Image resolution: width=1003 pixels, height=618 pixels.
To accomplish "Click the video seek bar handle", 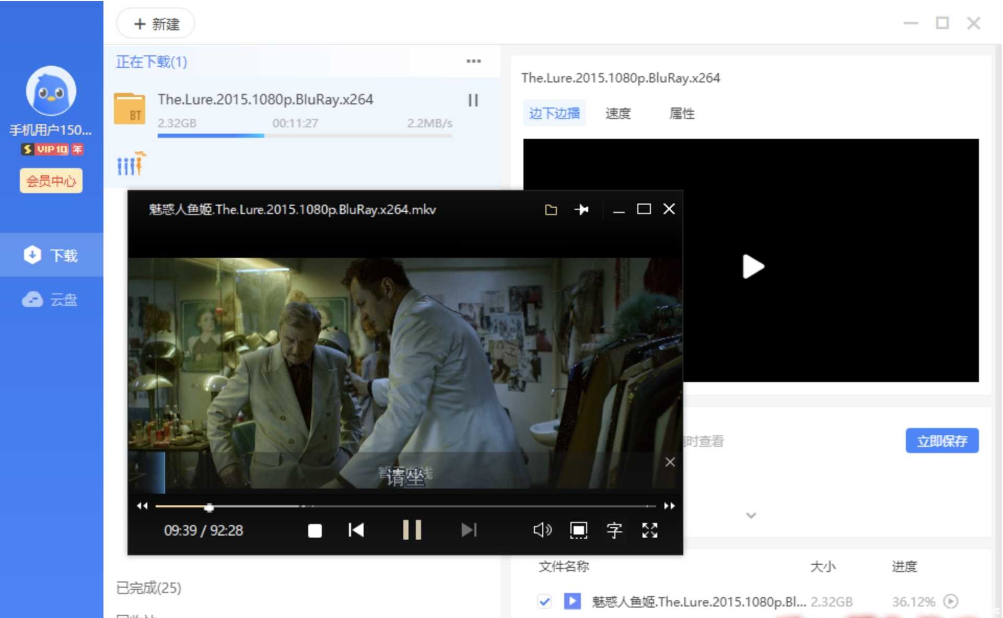I will tap(209, 507).
